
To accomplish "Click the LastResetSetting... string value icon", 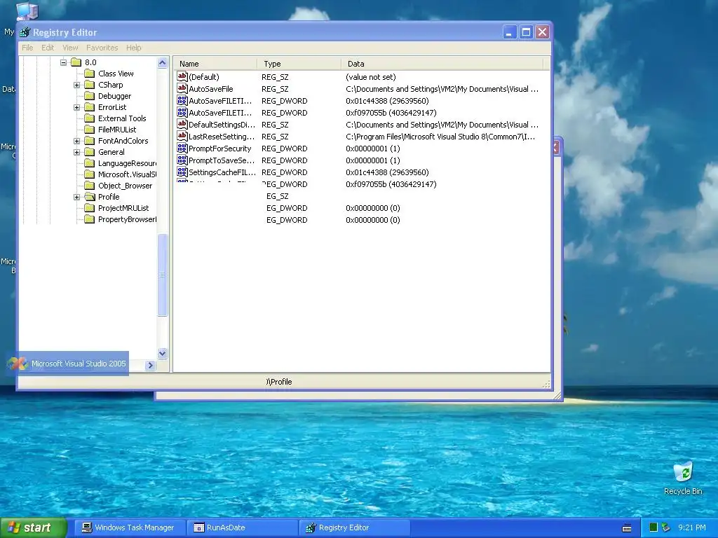I will click(182, 137).
